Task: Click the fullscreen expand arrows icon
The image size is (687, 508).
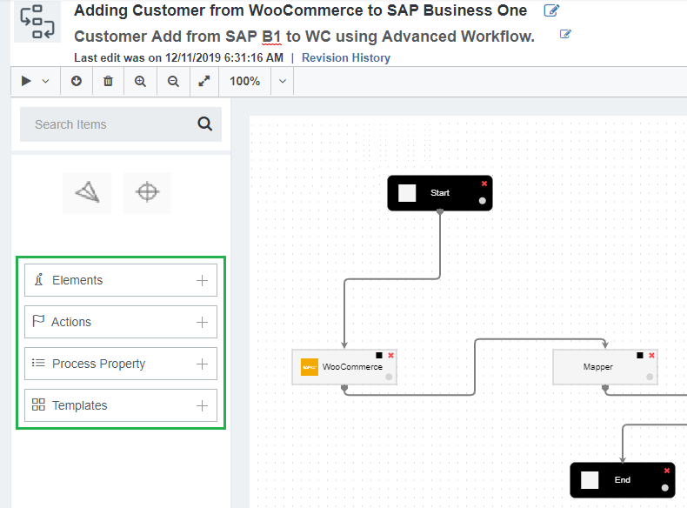Action: (204, 81)
